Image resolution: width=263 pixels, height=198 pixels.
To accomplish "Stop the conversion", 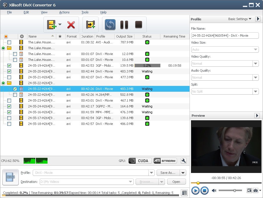I will pyautogui.click(x=138, y=24).
